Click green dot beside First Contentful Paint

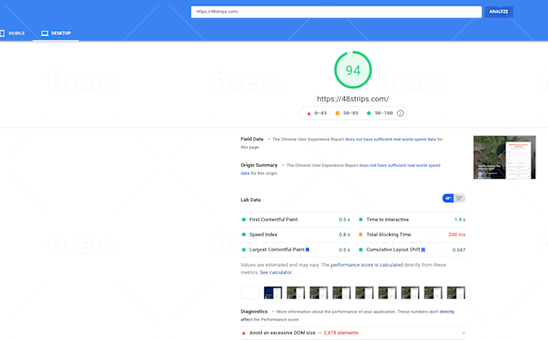click(x=243, y=219)
